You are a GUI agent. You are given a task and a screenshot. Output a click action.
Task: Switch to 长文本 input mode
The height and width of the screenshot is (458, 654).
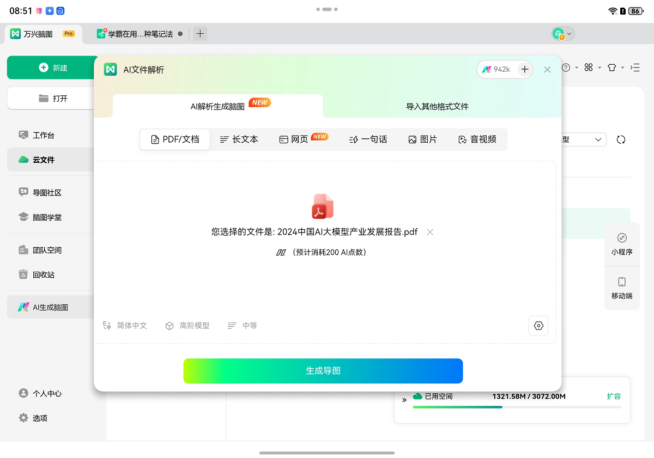(239, 139)
